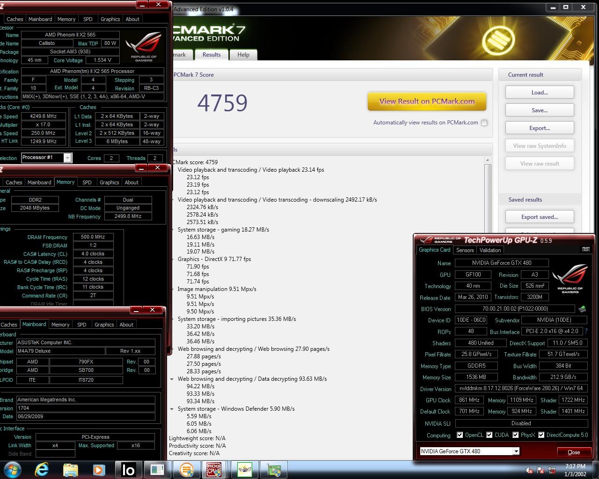Open About tab in top CPU-Z window
The image size is (599, 479).
pyautogui.click(x=132, y=19)
